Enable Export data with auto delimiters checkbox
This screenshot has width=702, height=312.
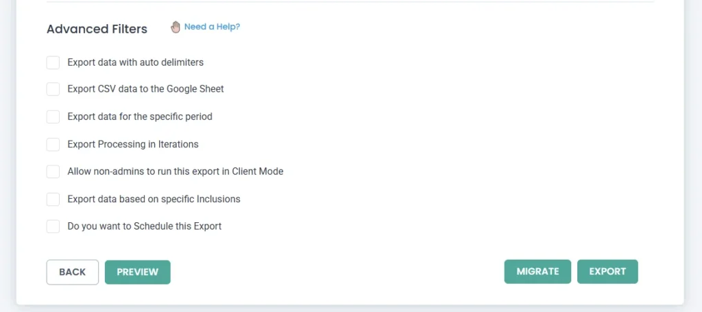point(53,62)
